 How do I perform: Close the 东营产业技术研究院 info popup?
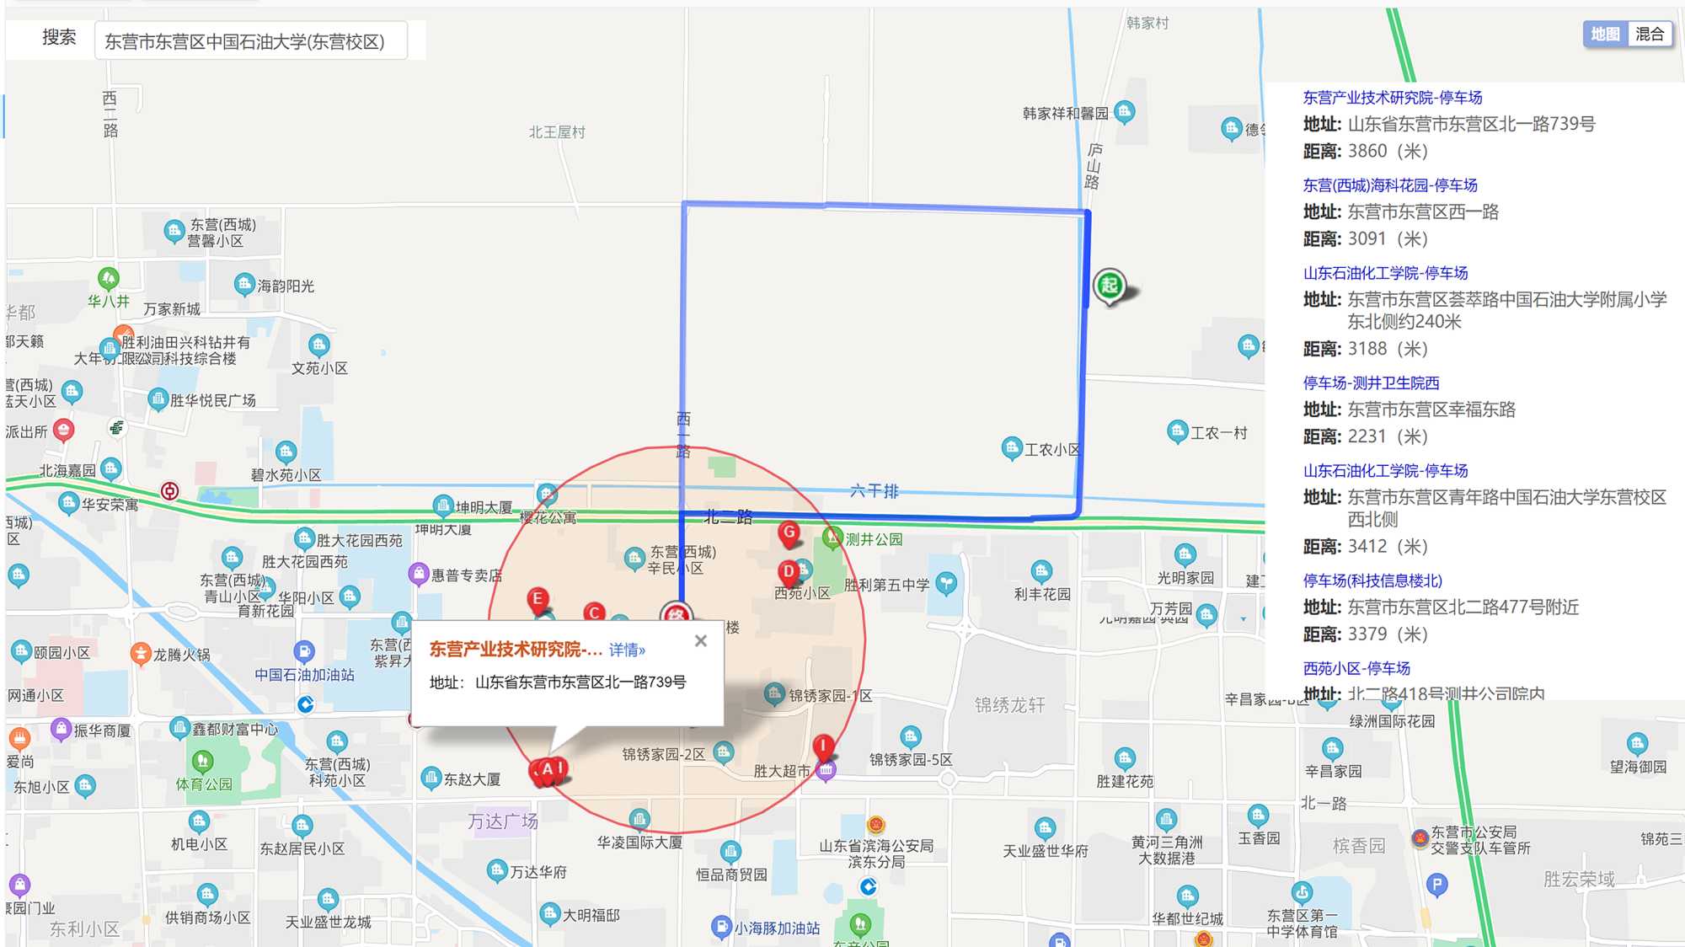(x=700, y=641)
